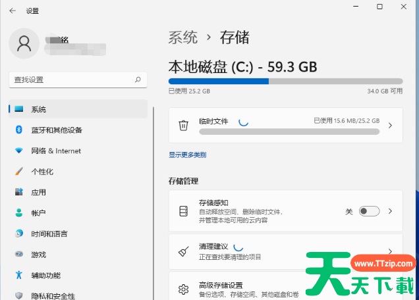Click the back arrow in title bar
Screen dimensions: 419x300
pyautogui.click(x=13, y=11)
